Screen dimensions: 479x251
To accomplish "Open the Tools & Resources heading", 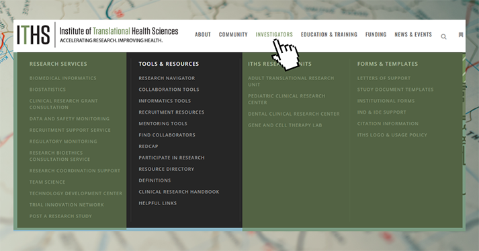I will tap(169, 64).
